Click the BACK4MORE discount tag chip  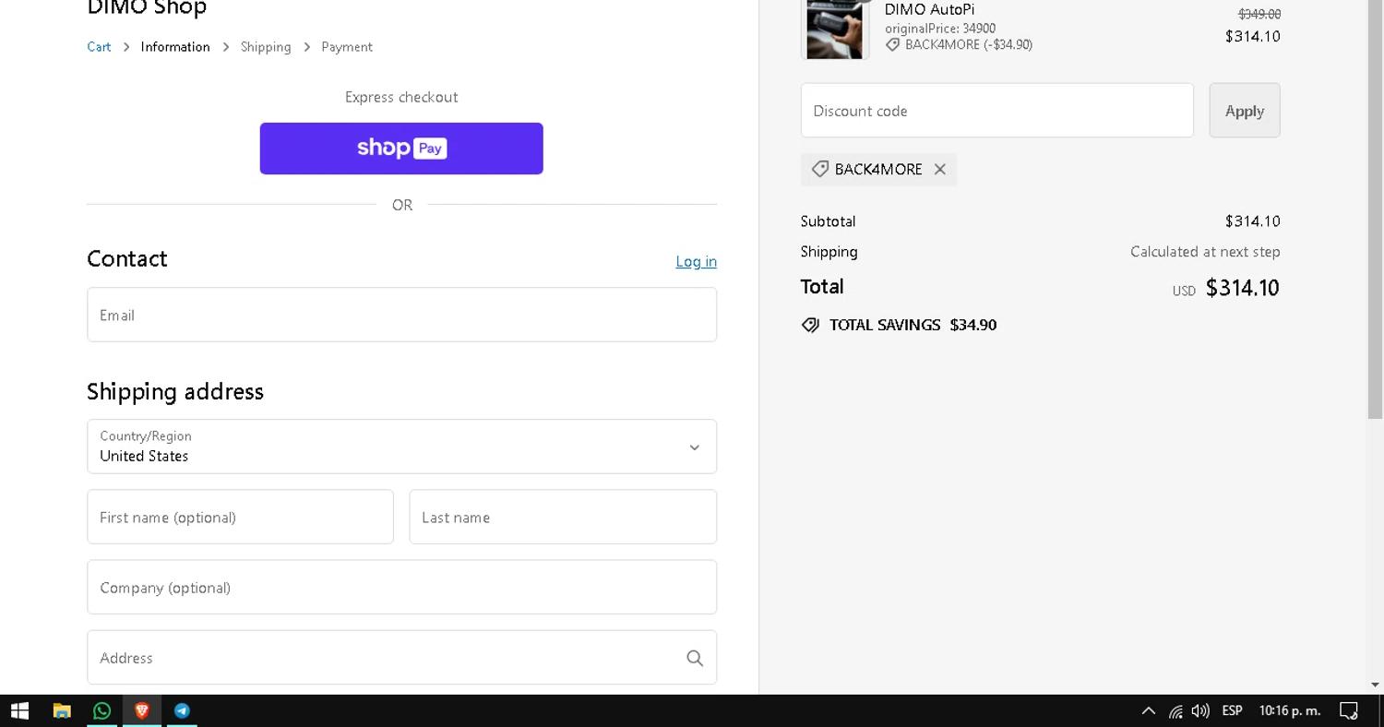pos(878,170)
